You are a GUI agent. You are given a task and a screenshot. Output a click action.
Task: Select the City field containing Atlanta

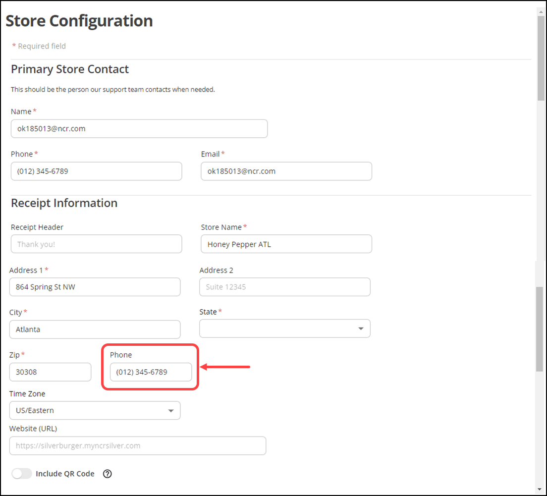click(x=95, y=329)
